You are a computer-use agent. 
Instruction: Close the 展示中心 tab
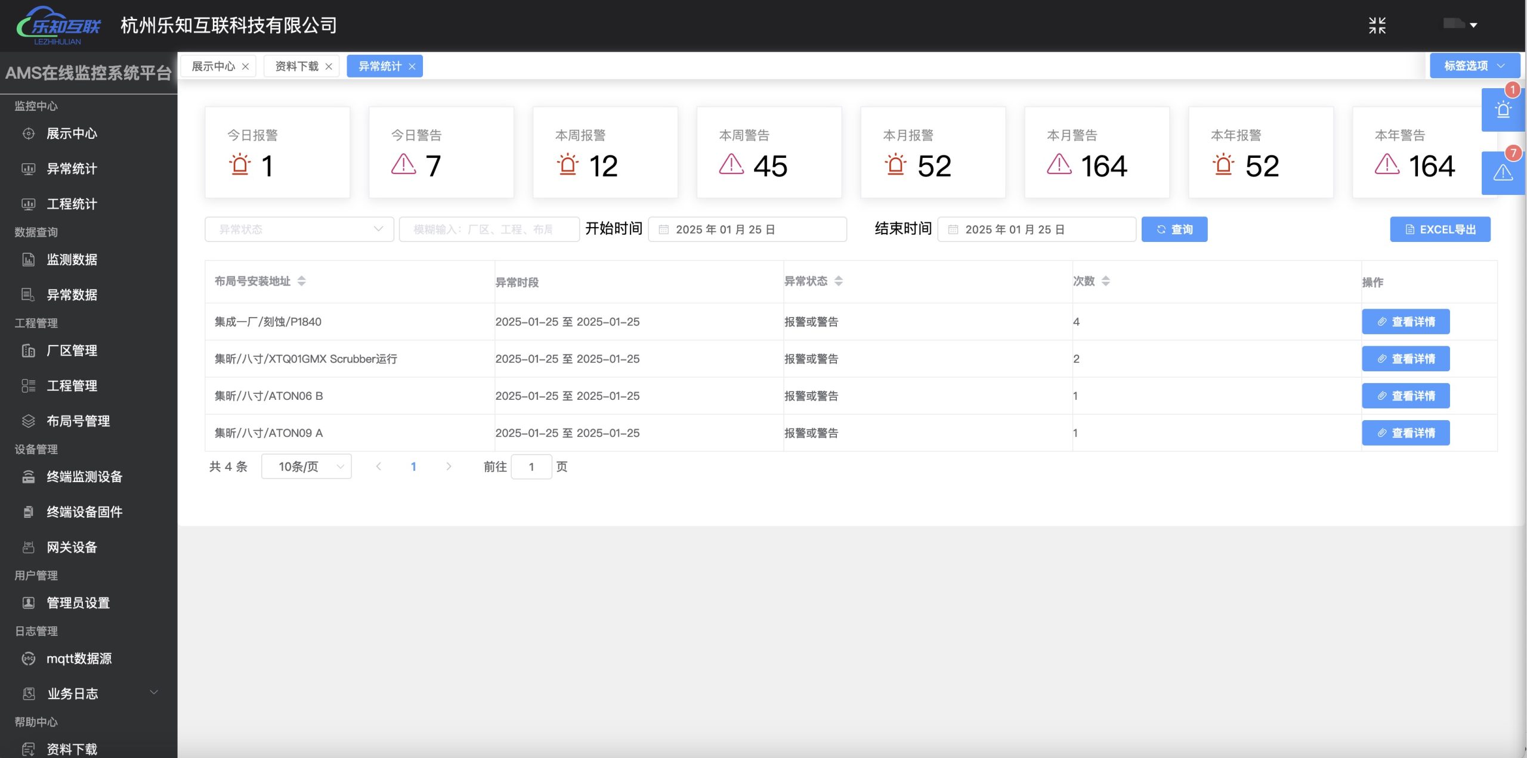(245, 66)
